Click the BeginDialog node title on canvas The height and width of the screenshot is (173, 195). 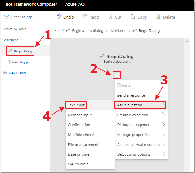[x=120, y=56]
